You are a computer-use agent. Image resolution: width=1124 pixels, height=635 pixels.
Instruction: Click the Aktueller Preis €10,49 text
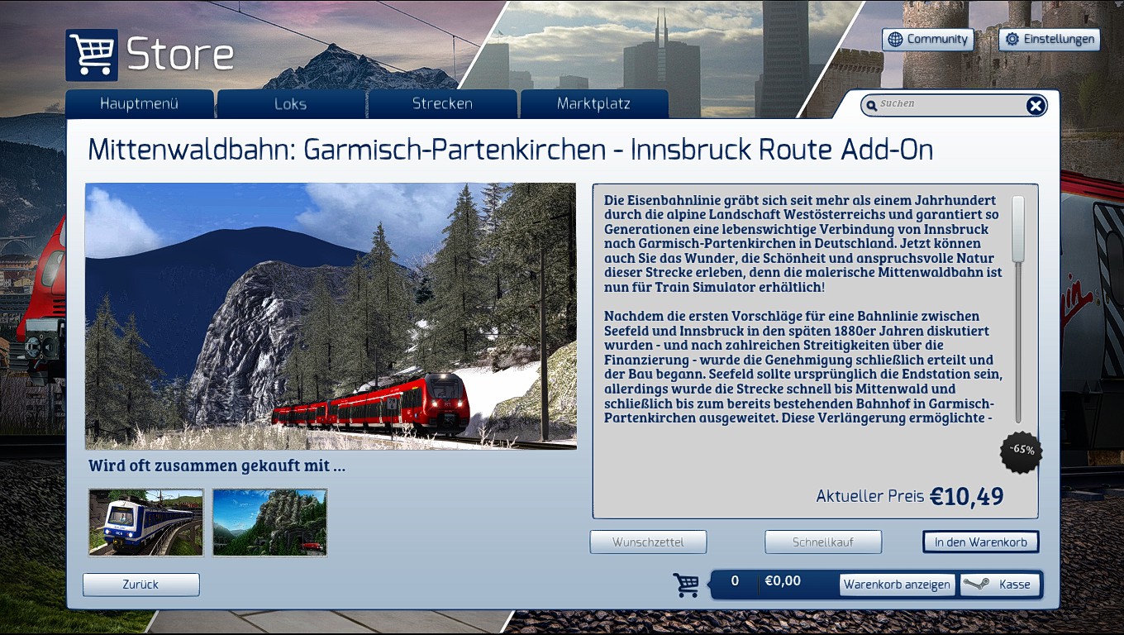(x=910, y=496)
